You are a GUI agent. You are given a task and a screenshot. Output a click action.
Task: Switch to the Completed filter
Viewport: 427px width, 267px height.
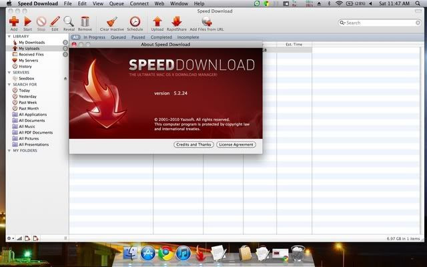pyautogui.click(x=161, y=37)
